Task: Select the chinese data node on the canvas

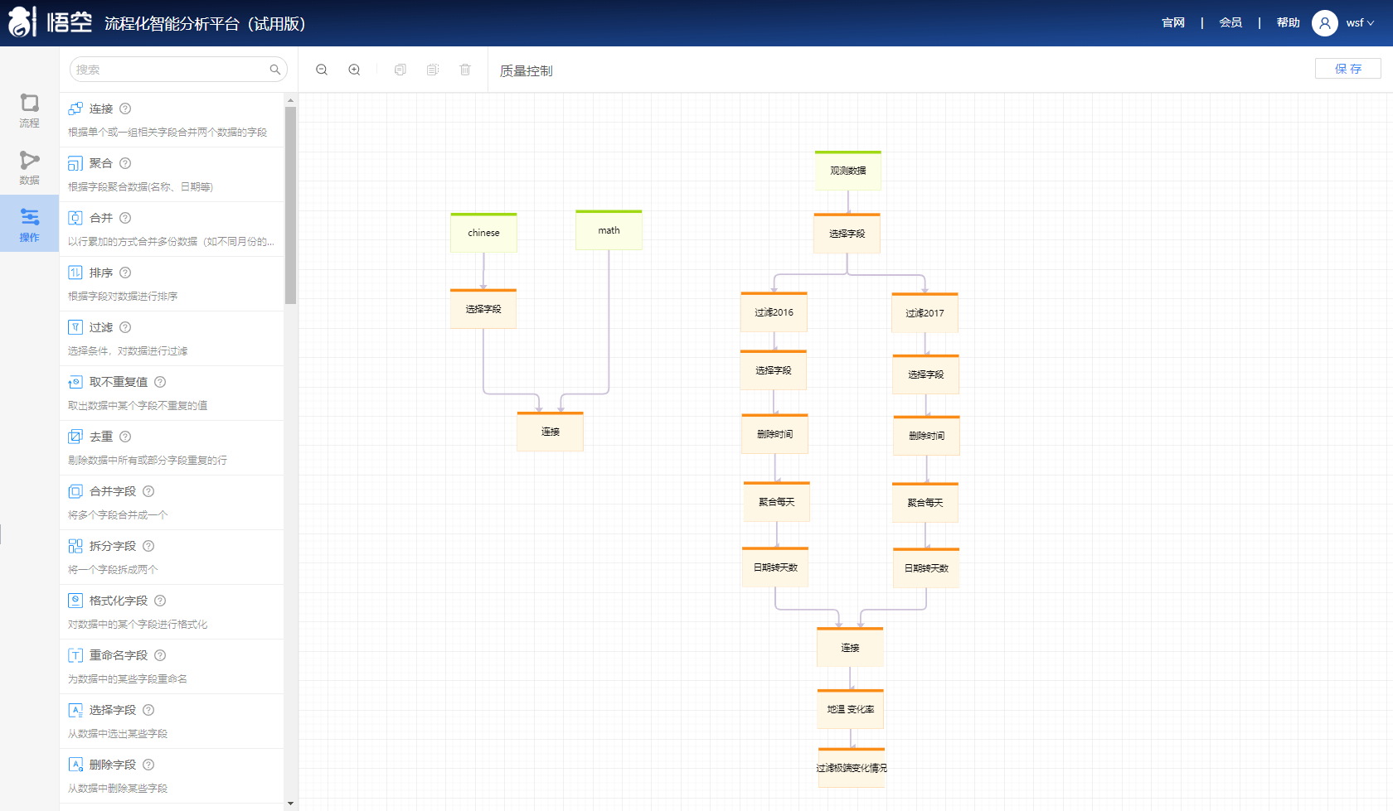Action: (484, 233)
